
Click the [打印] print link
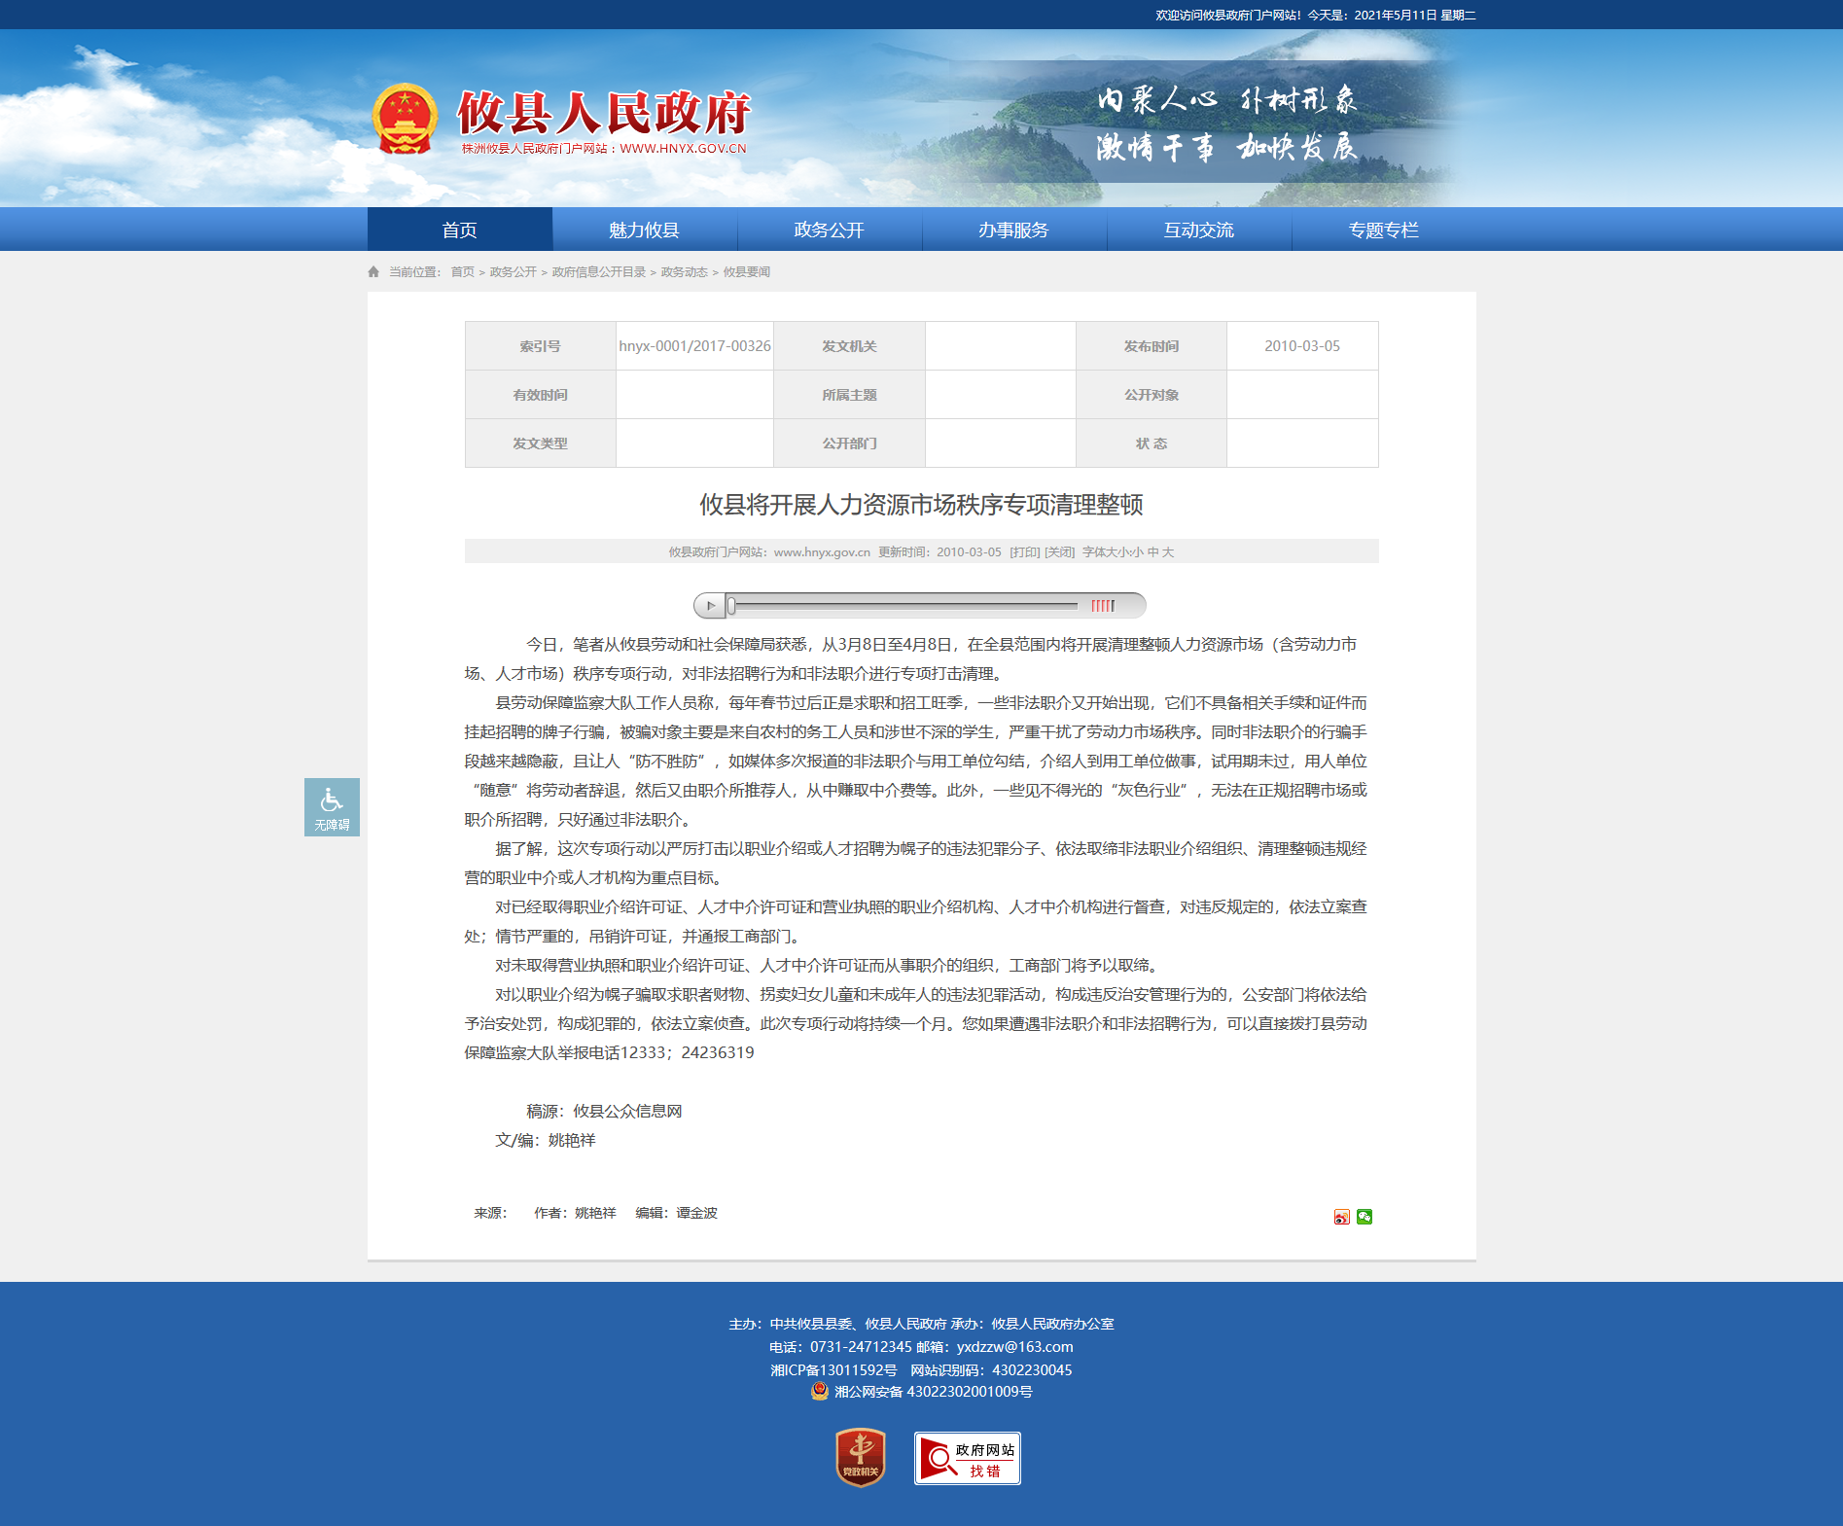1024,551
